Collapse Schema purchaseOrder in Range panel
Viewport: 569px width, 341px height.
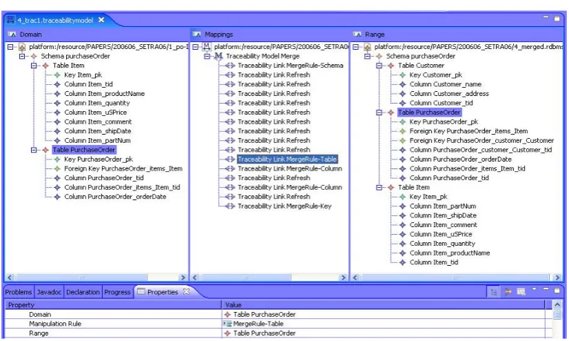368,57
